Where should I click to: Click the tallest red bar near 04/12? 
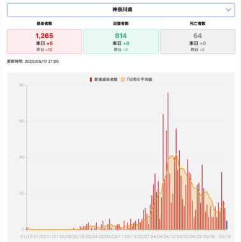168,161
